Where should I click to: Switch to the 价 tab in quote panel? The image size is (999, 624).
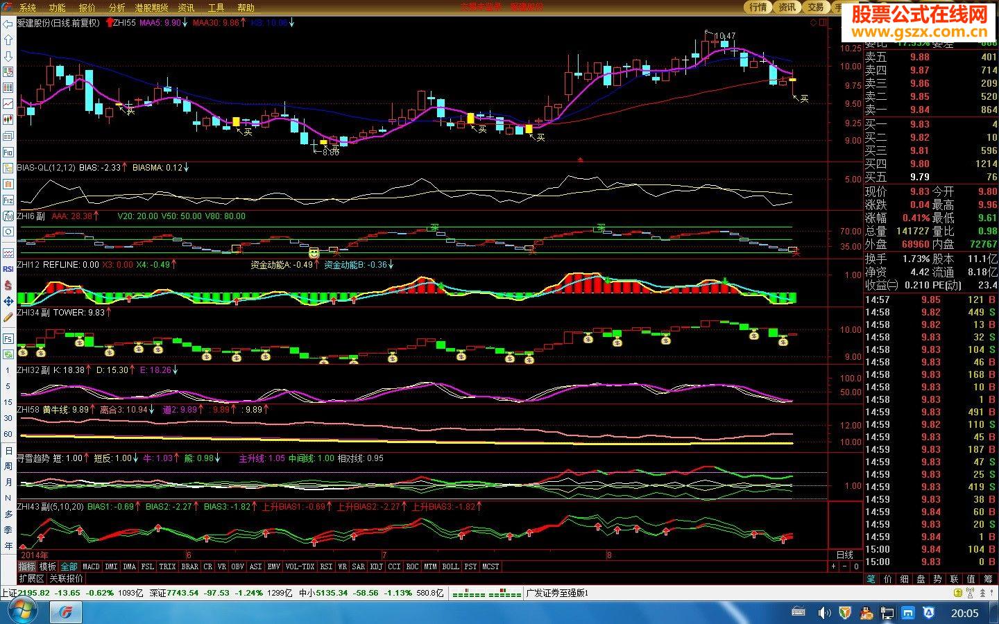pos(888,579)
